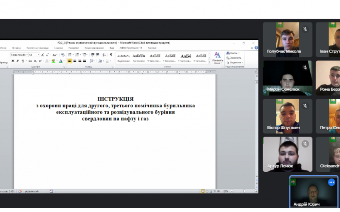Sort text with the A-Z sort icon

click(104, 55)
